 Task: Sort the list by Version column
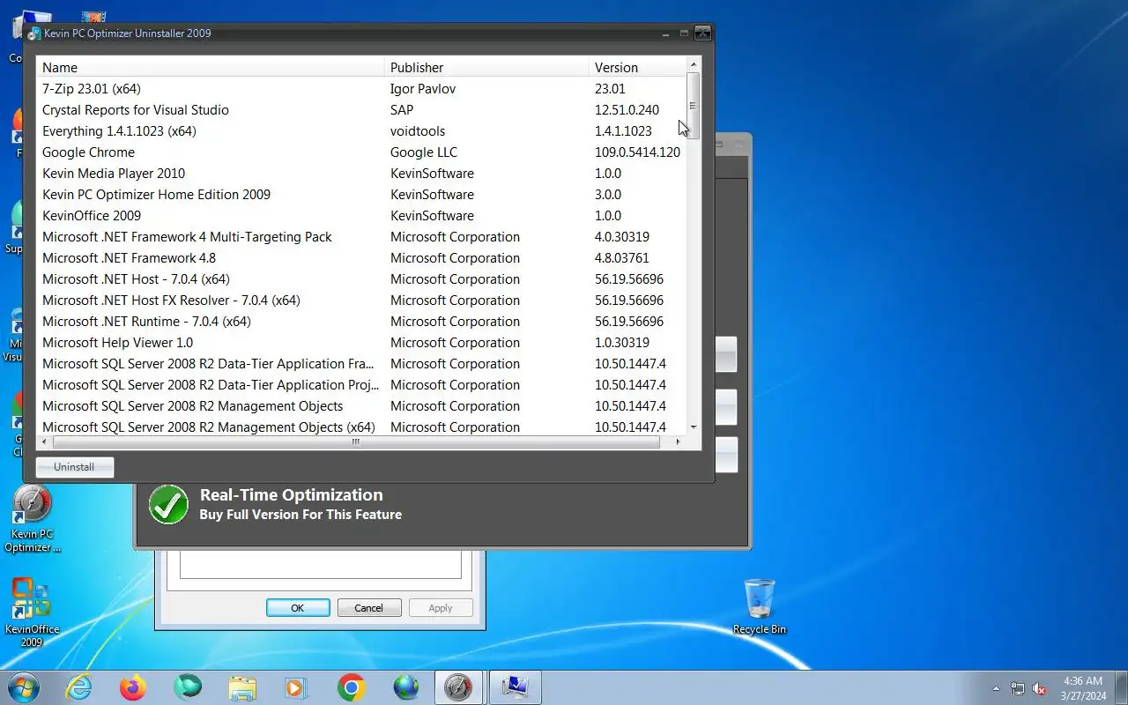(x=637, y=67)
